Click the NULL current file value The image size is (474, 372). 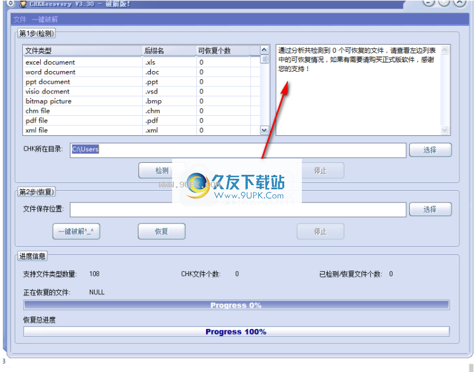click(x=97, y=292)
